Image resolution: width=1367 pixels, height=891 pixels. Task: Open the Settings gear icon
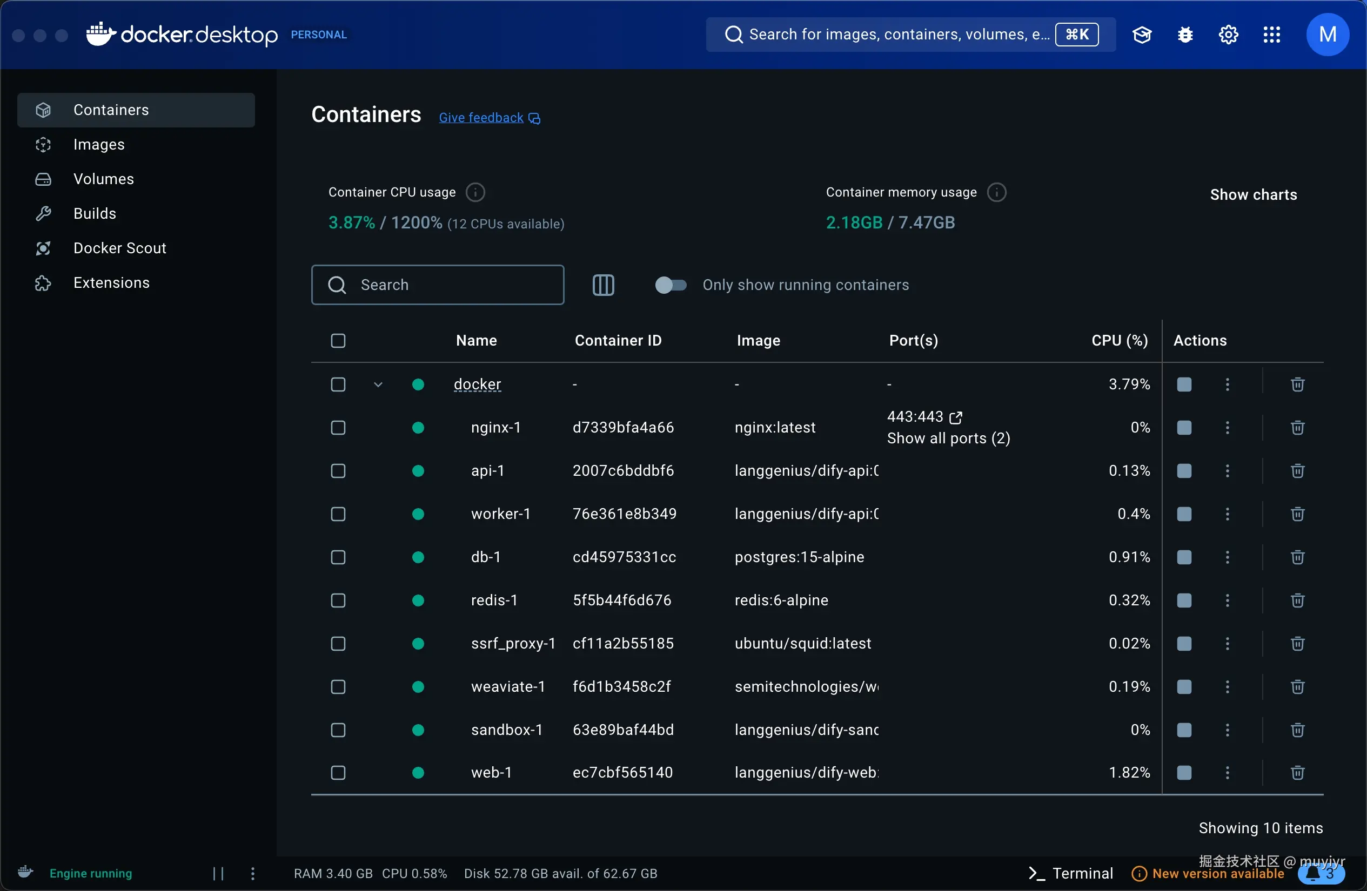[1228, 35]
